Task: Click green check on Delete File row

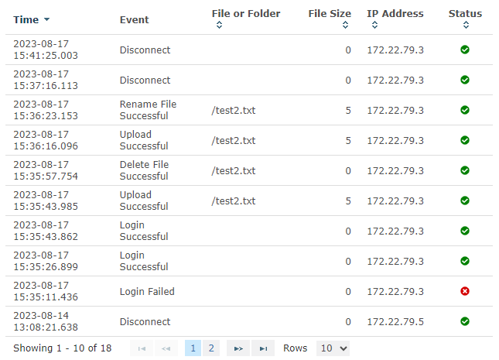Action: point(465,170)
